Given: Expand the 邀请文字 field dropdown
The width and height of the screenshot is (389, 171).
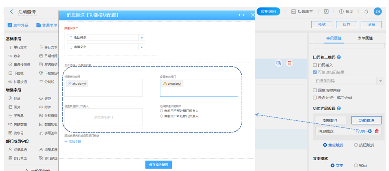Looking at the screenshot, I should point(141,47).
